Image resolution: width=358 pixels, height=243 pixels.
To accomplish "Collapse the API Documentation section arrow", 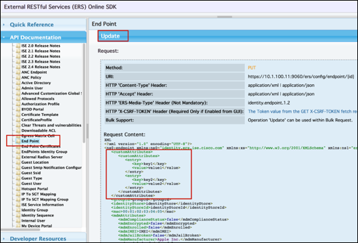I will (x=4, y=38).
